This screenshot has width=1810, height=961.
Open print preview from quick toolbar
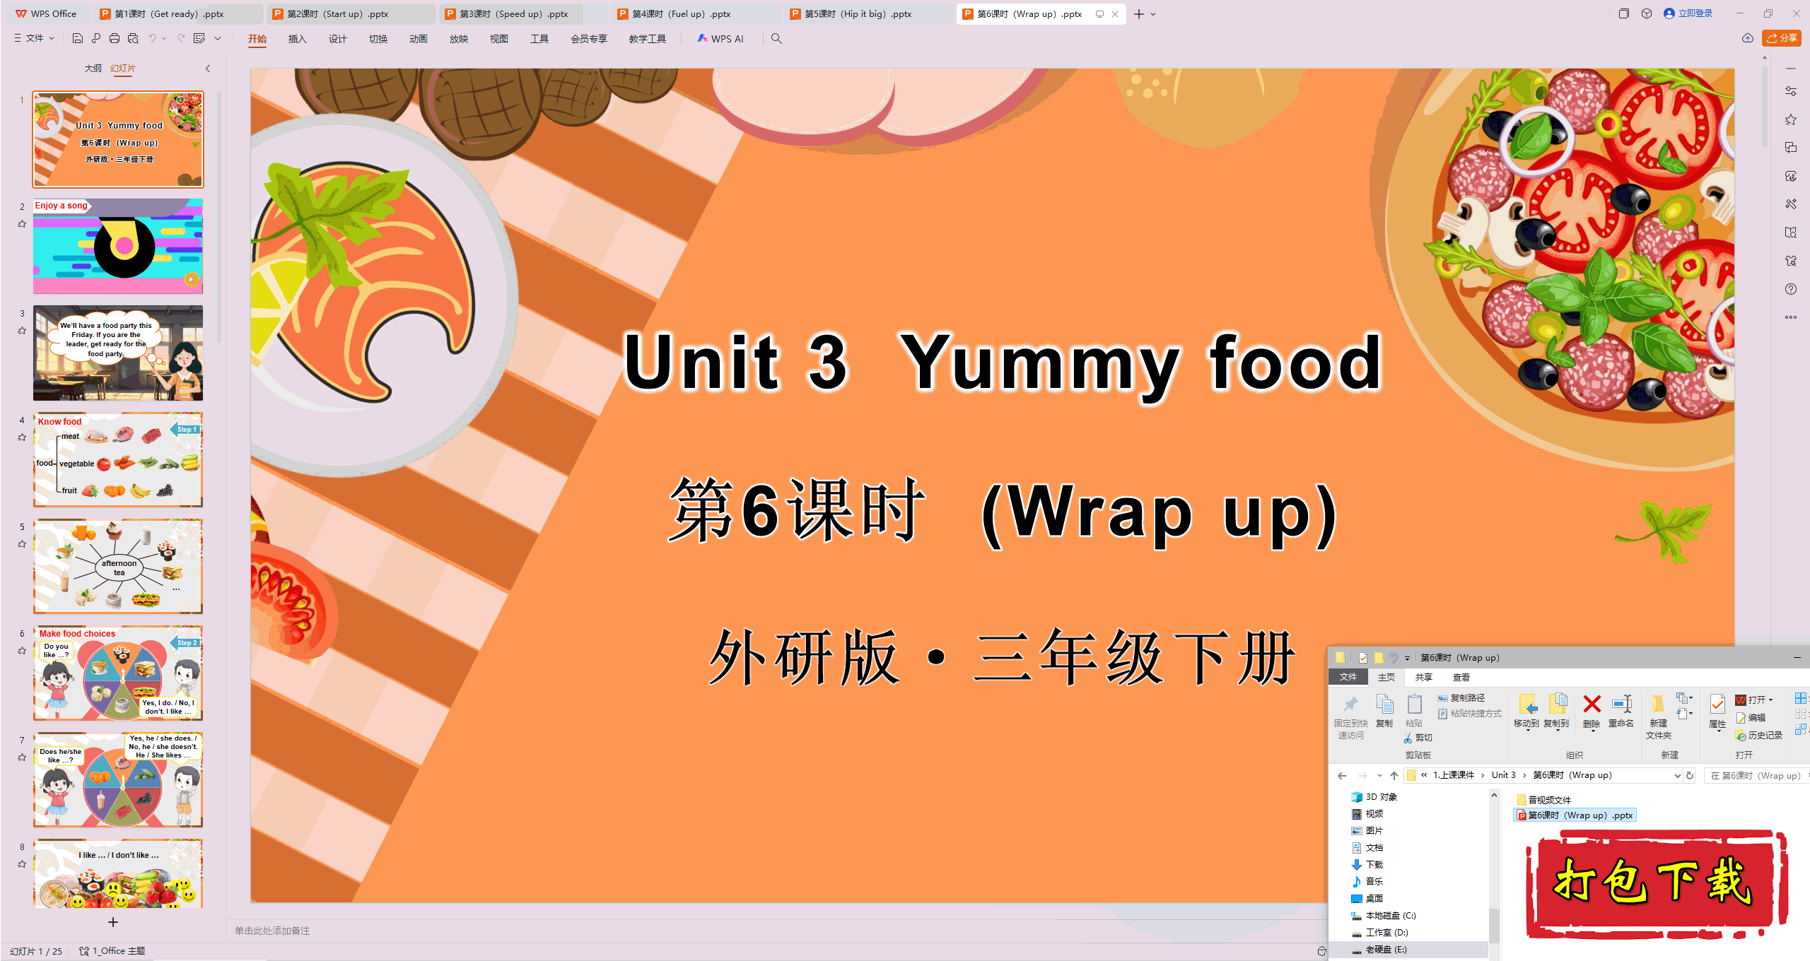[133, 38]
